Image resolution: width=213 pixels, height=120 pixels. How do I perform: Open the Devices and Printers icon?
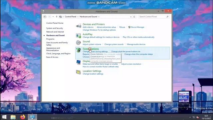[79, 26]
